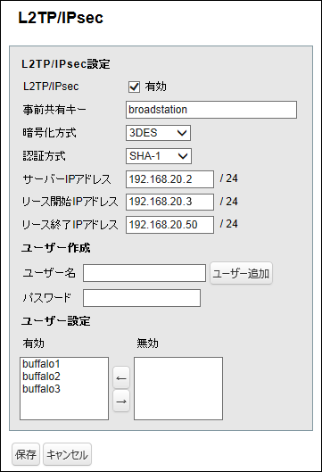322x472 pixels.
Task: Click the ユーザー追加 button
Action: coord(241,273)
